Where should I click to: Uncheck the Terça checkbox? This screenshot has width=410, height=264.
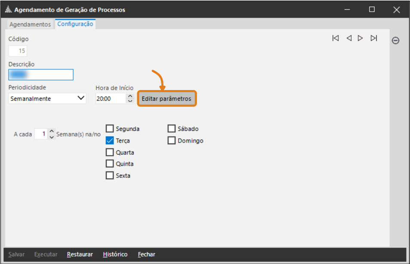click(110, 140)
